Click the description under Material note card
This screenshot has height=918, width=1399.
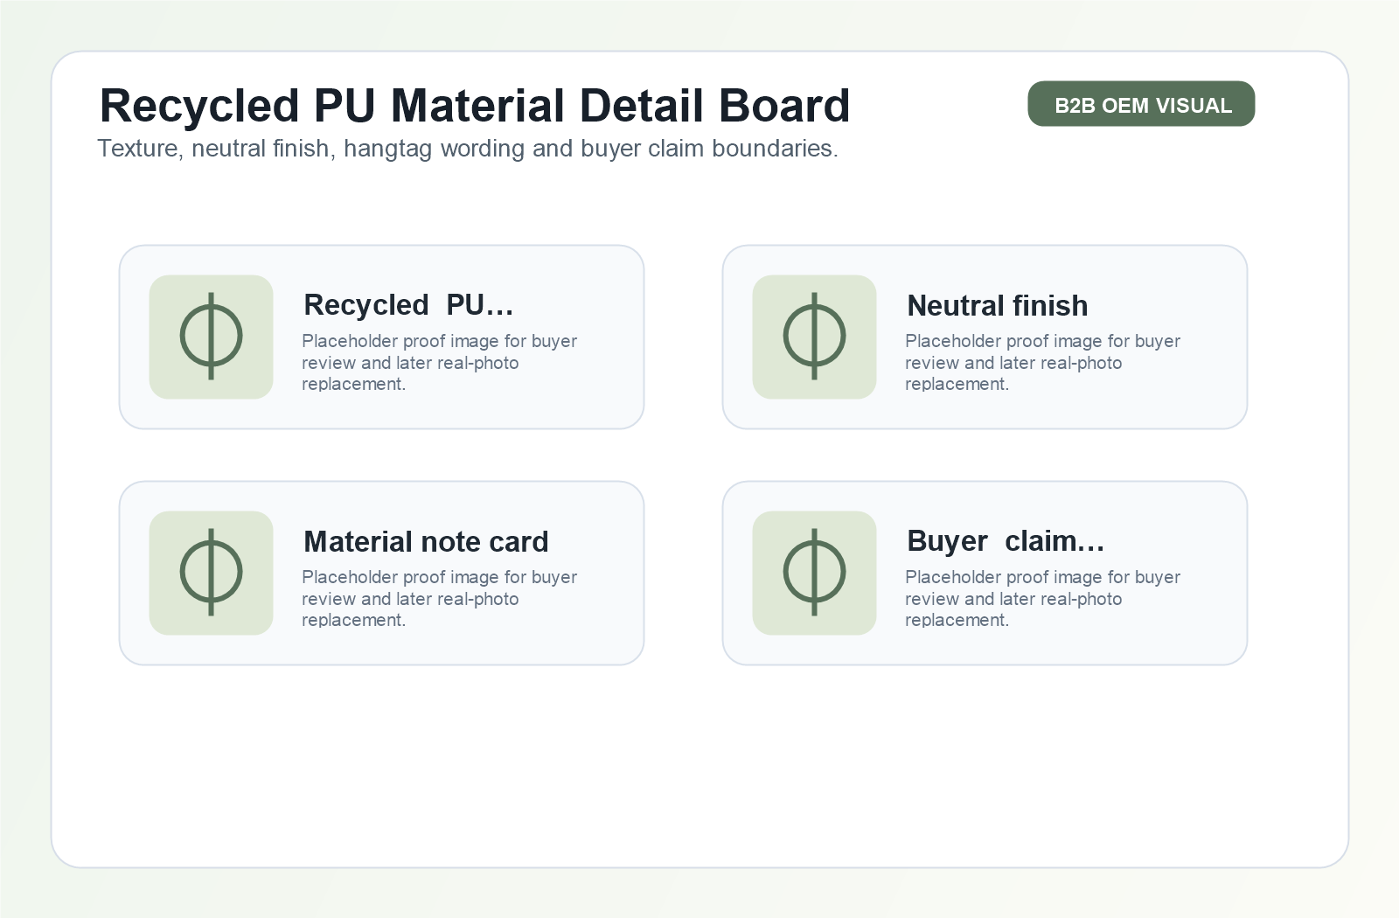tap(439, 598)
